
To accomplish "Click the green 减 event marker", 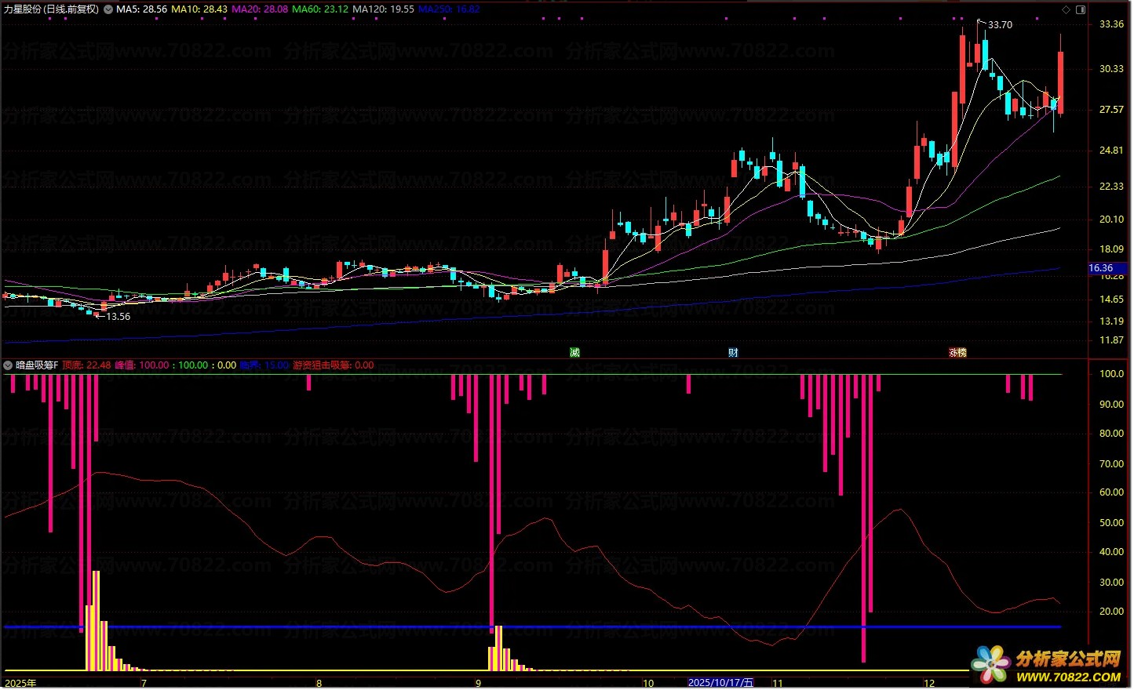I will pos(574,353).
